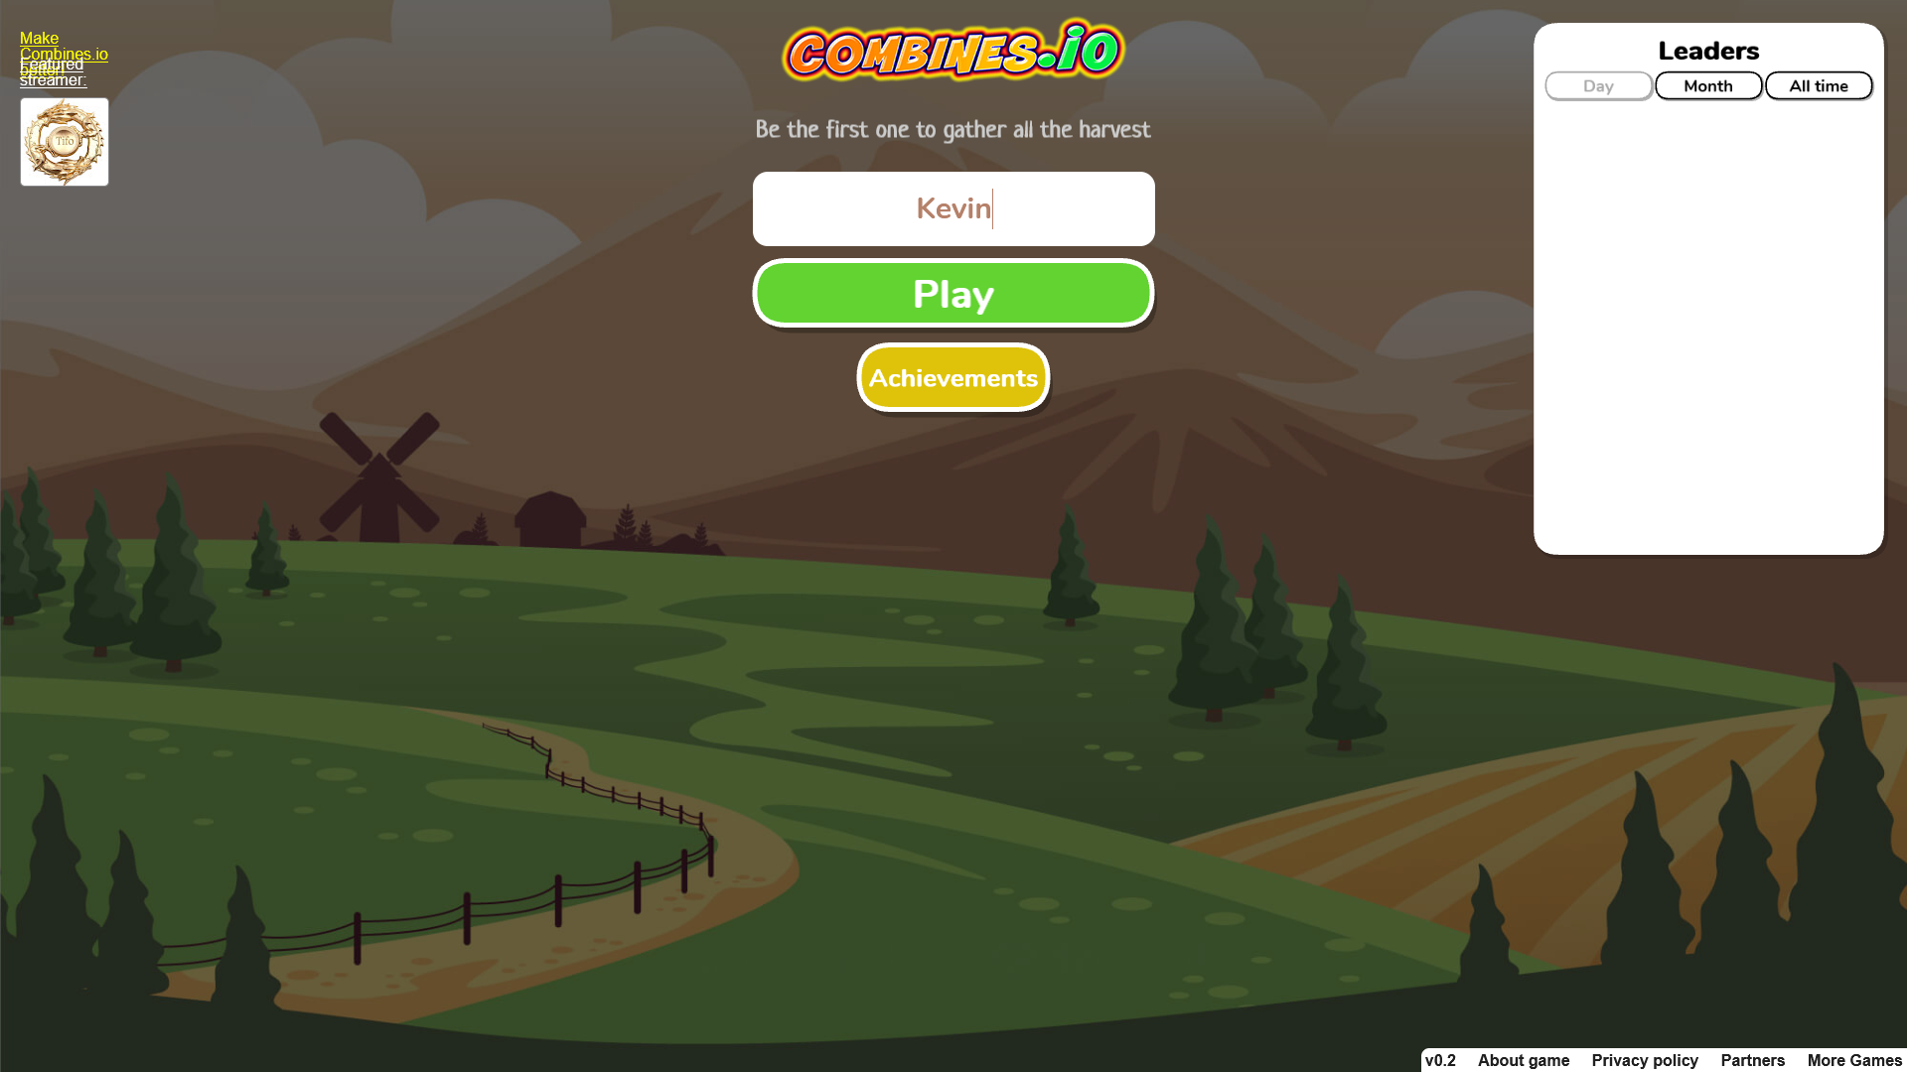
Task: Select the Day leaderboard tab icon
Action: pyautogui.click(x=1598, y=85)
